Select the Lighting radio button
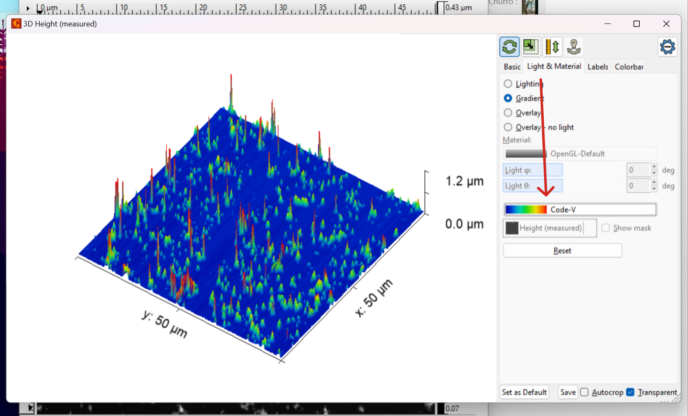Viewport: 688px width, 416px height. [508, 84]
